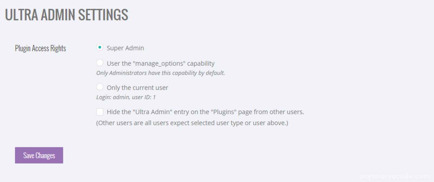Select the Only the current user radio
The image size is (434, 182).
pyautogui.click(x=100, y=87)
